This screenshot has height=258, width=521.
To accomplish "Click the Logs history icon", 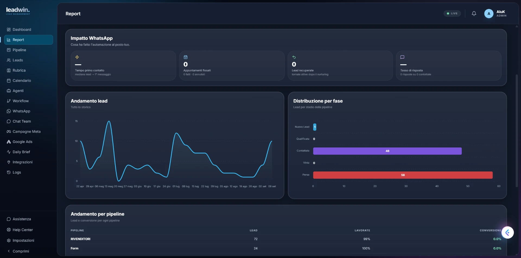I will click(x=9, y=172).
